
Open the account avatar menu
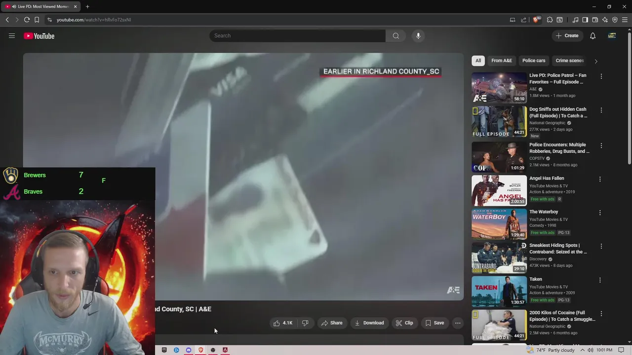(612, 35)
